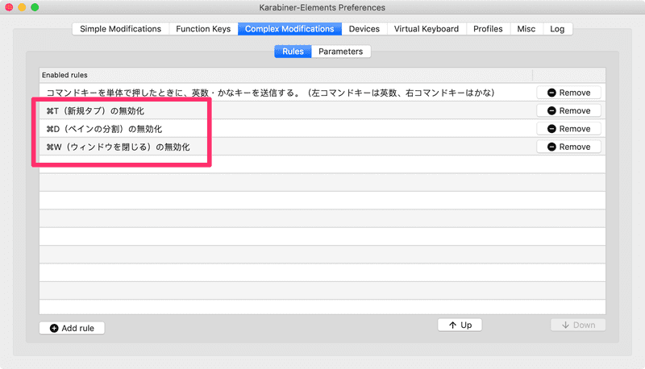This screenshot has height=369, width=645.
Task: Select the ⌘T（新規タブ）の無効化 row
Action: tap(322, 110)
